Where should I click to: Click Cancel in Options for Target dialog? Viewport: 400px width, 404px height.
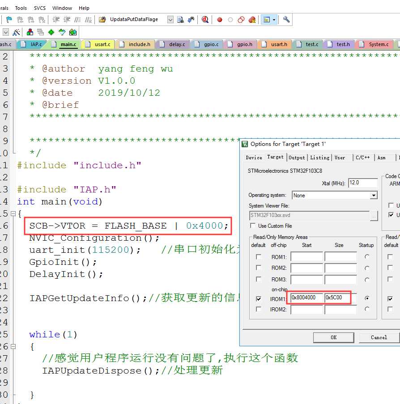coord(379,337)
